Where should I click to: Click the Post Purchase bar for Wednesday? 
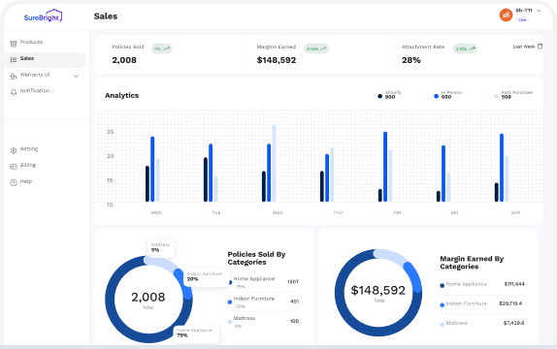pyautogui.click(x=274, y=163)
